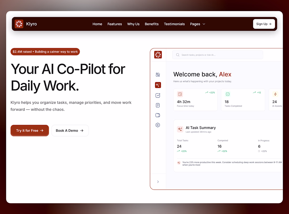Click the 4h 32m focus time value
The image size is (289, 214).
point(184,102)
